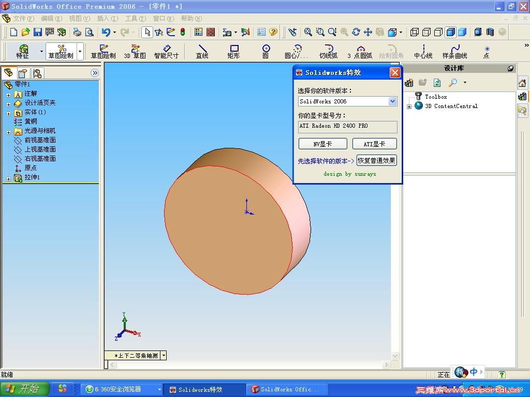Screen dimensions: 530x397
Task: Select the Circle sketch tool
Action: pyautogui.click(x=266, y=51)
